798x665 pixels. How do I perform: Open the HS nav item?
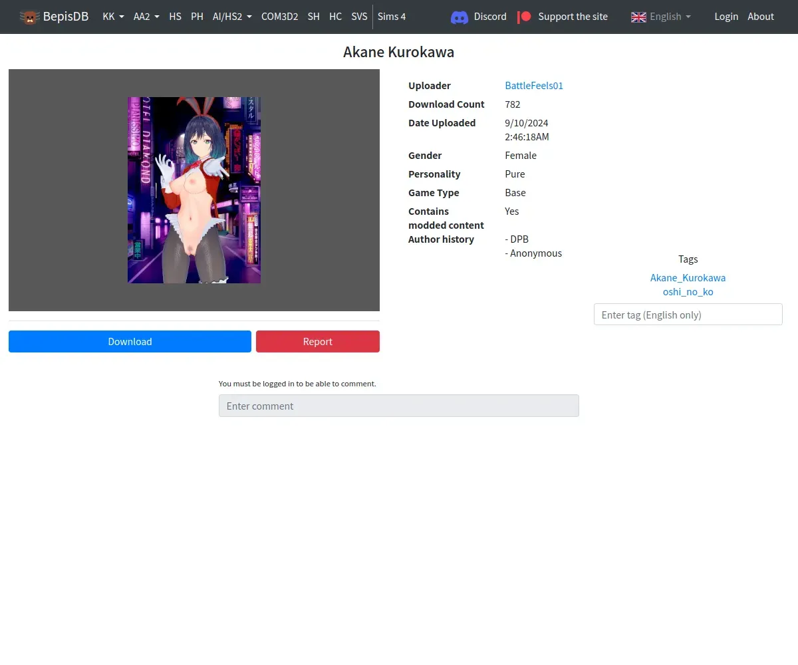click(x=175, y=17)
